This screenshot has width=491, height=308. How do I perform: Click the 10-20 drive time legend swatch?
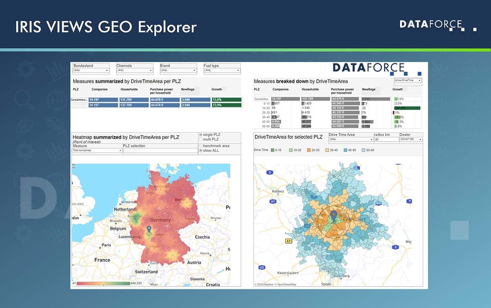(x=292, y=150)
